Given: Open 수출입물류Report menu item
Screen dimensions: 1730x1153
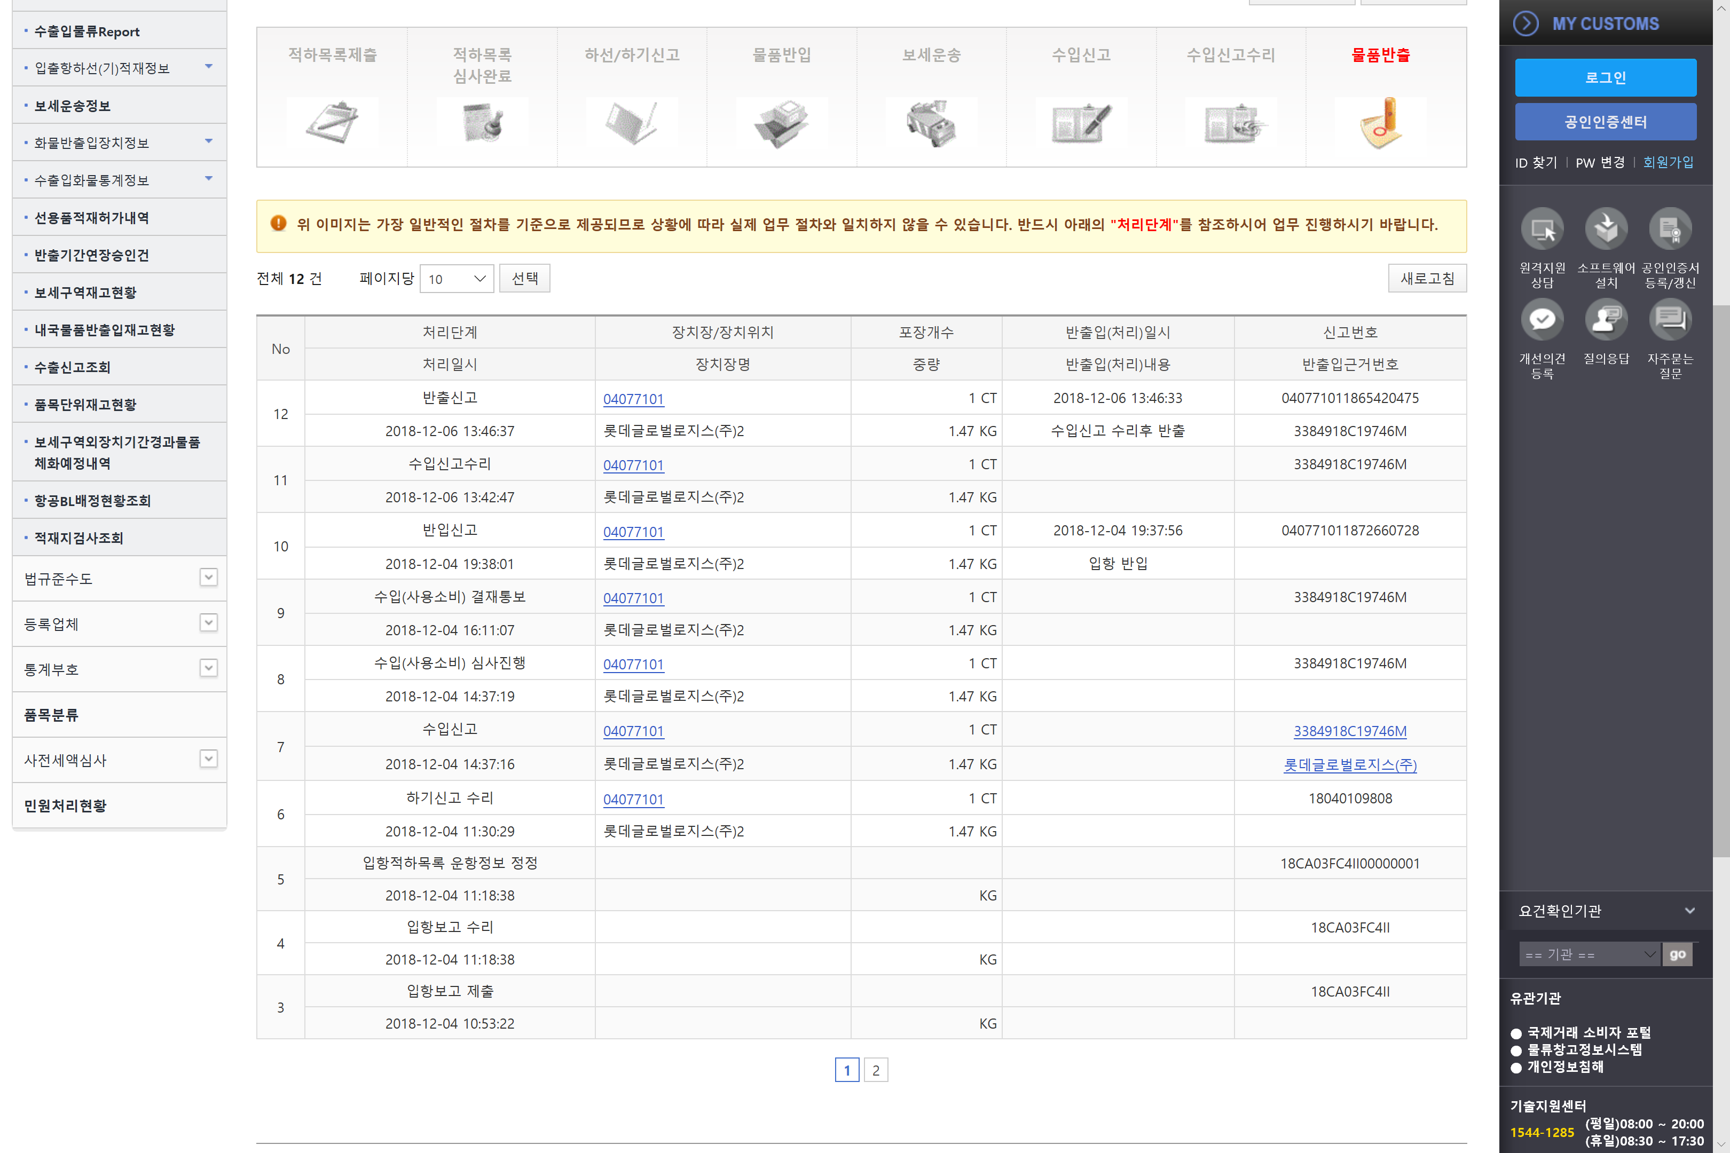Looking at the screenshot, I should pos(87,31).
